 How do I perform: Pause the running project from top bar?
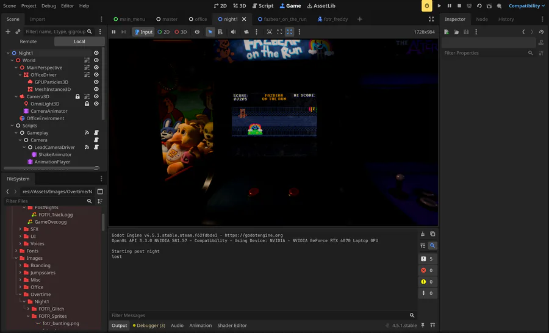pos(449,5)
